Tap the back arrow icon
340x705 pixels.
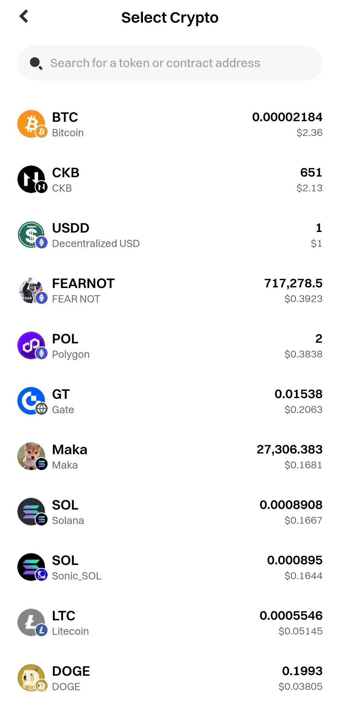(24, 16)
